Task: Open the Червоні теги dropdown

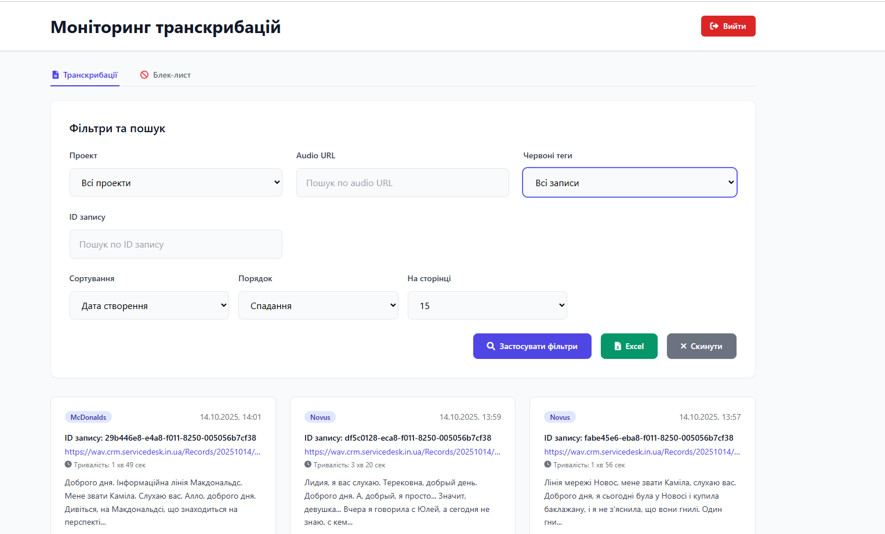Action: 629,182
